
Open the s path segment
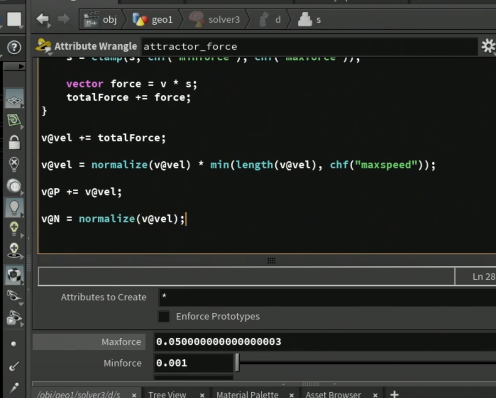[310, 20]
